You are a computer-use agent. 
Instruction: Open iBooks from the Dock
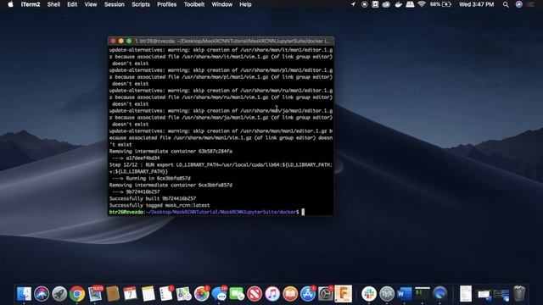coord(290,294)
